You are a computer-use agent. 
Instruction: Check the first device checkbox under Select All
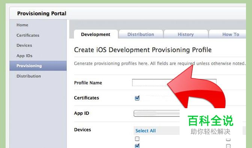[137, 139]
